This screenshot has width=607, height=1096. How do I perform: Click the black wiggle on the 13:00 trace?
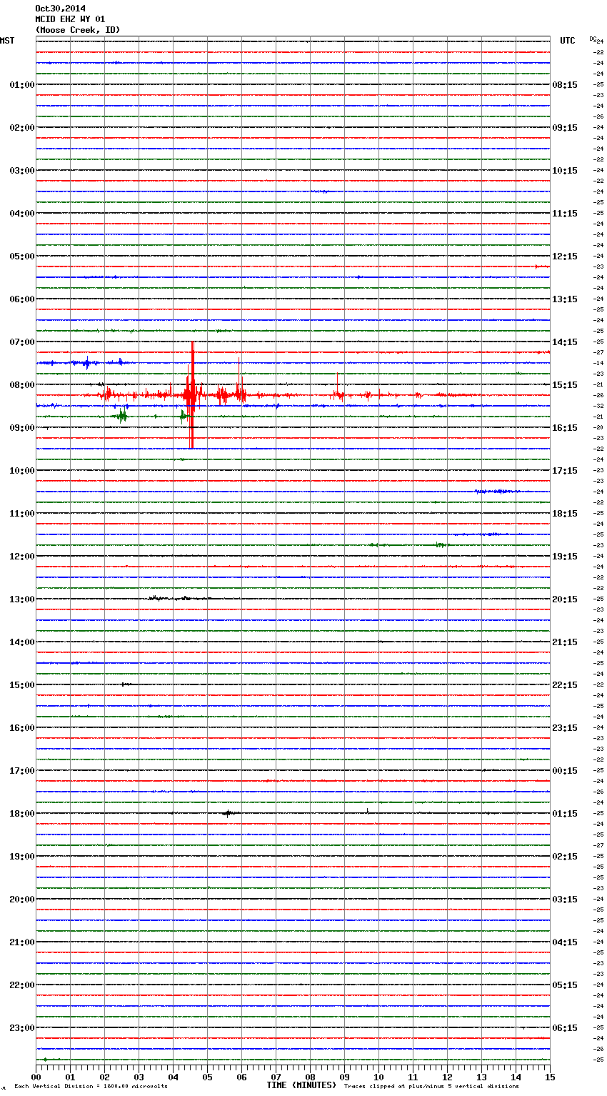(179, 598)
